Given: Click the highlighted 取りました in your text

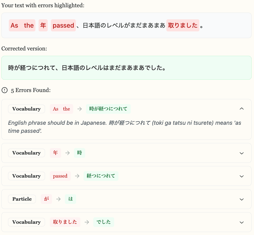Looking at the screenshot, I should (x=183, y=25).
